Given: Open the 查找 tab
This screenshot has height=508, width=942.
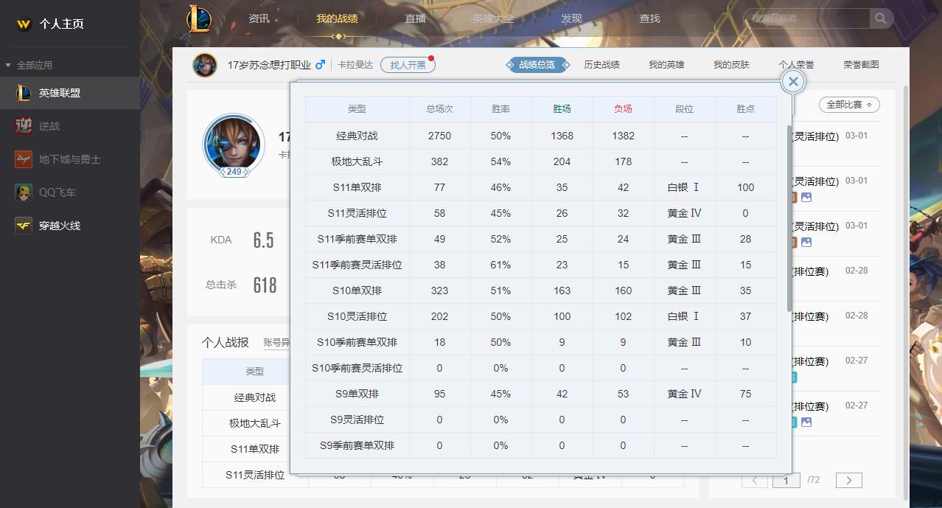Looking at the screenshot, I should (x=649, y=18).
